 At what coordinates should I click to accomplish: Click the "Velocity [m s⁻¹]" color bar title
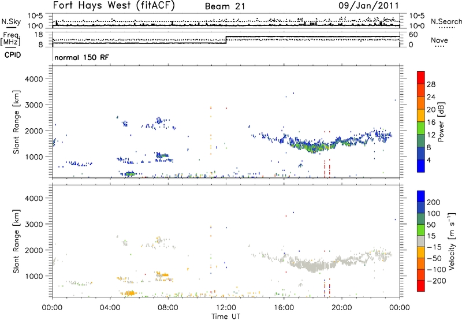pyautogui.click(x=452, y=241)
